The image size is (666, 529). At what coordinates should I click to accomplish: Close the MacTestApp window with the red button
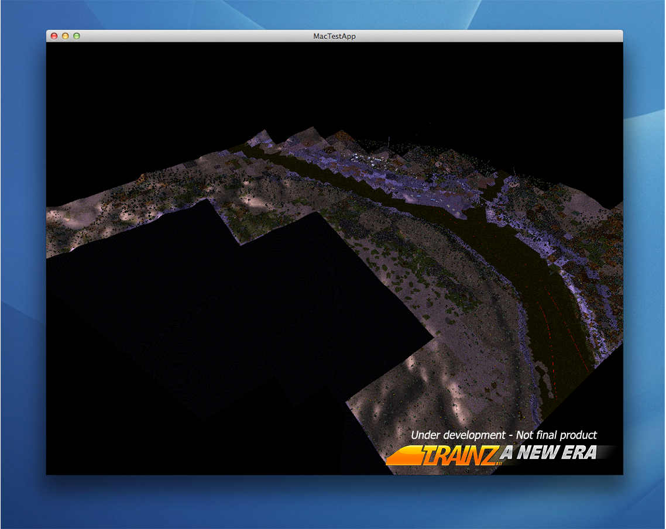pos(54,36)
